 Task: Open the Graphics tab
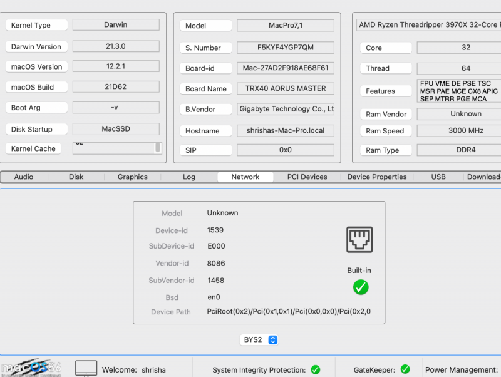coord(133,177)
